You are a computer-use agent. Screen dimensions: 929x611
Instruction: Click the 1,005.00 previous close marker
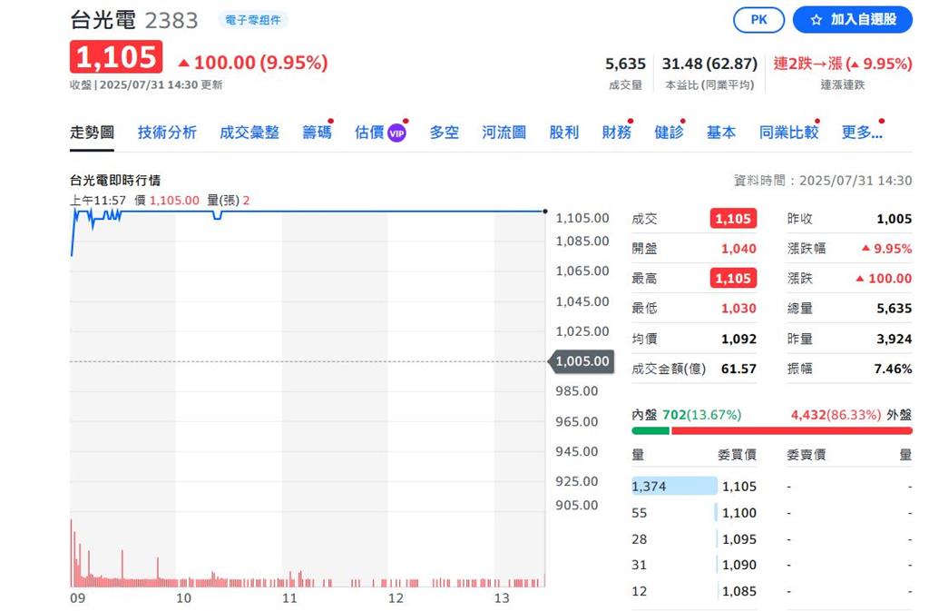(582, 361)
